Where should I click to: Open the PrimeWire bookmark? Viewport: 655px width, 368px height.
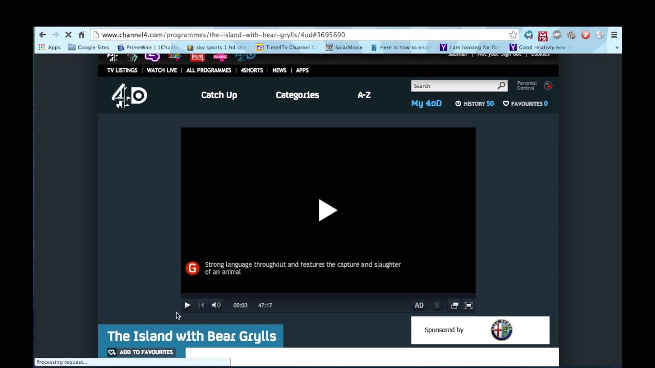coord(147,47)
